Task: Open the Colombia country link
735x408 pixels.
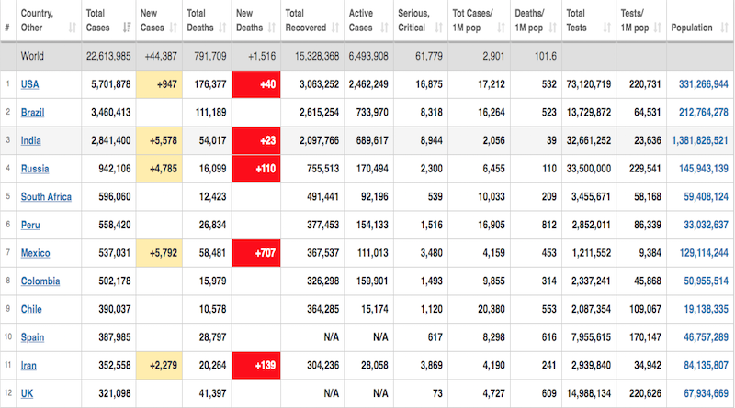Action: pos(40,281)
